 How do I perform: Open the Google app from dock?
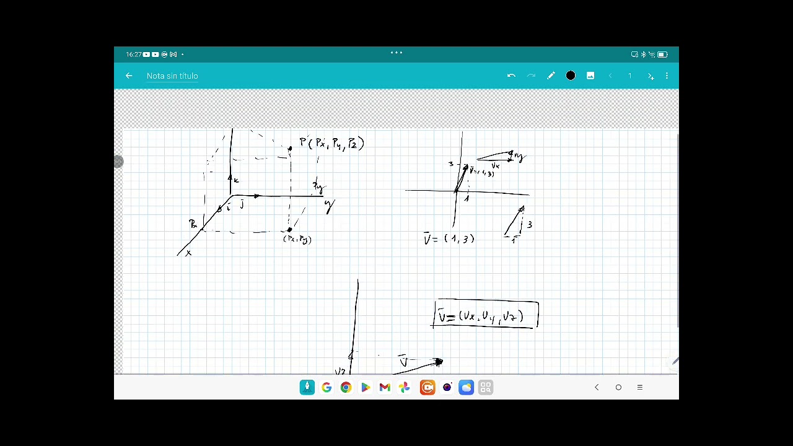coord(326,387)
